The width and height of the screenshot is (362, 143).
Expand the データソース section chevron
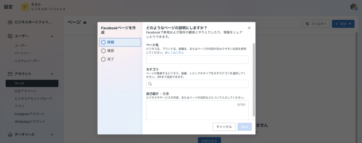pyautogui.click(x=52, y=134)
